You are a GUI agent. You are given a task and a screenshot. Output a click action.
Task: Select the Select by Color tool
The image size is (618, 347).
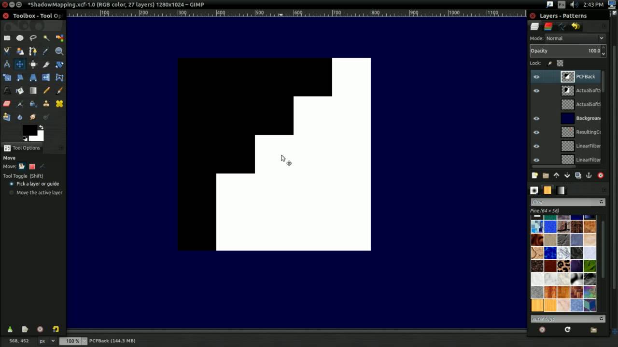59,38
